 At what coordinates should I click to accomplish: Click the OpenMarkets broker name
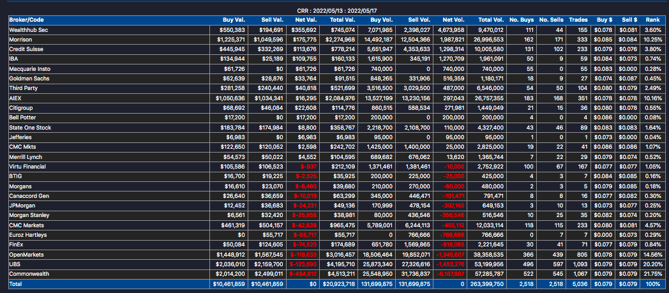26,255
